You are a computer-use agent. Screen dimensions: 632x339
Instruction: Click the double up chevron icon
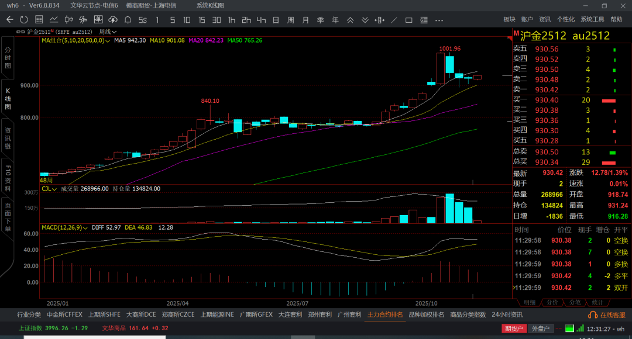tap(351, 20)
